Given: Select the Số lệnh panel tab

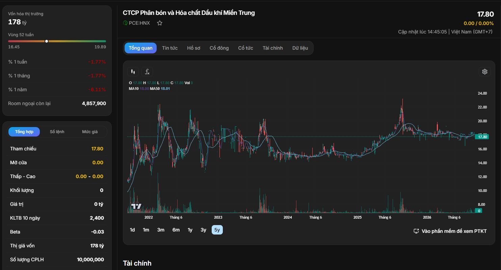Looking at the screenshot, I should click(x=57, y=132).
